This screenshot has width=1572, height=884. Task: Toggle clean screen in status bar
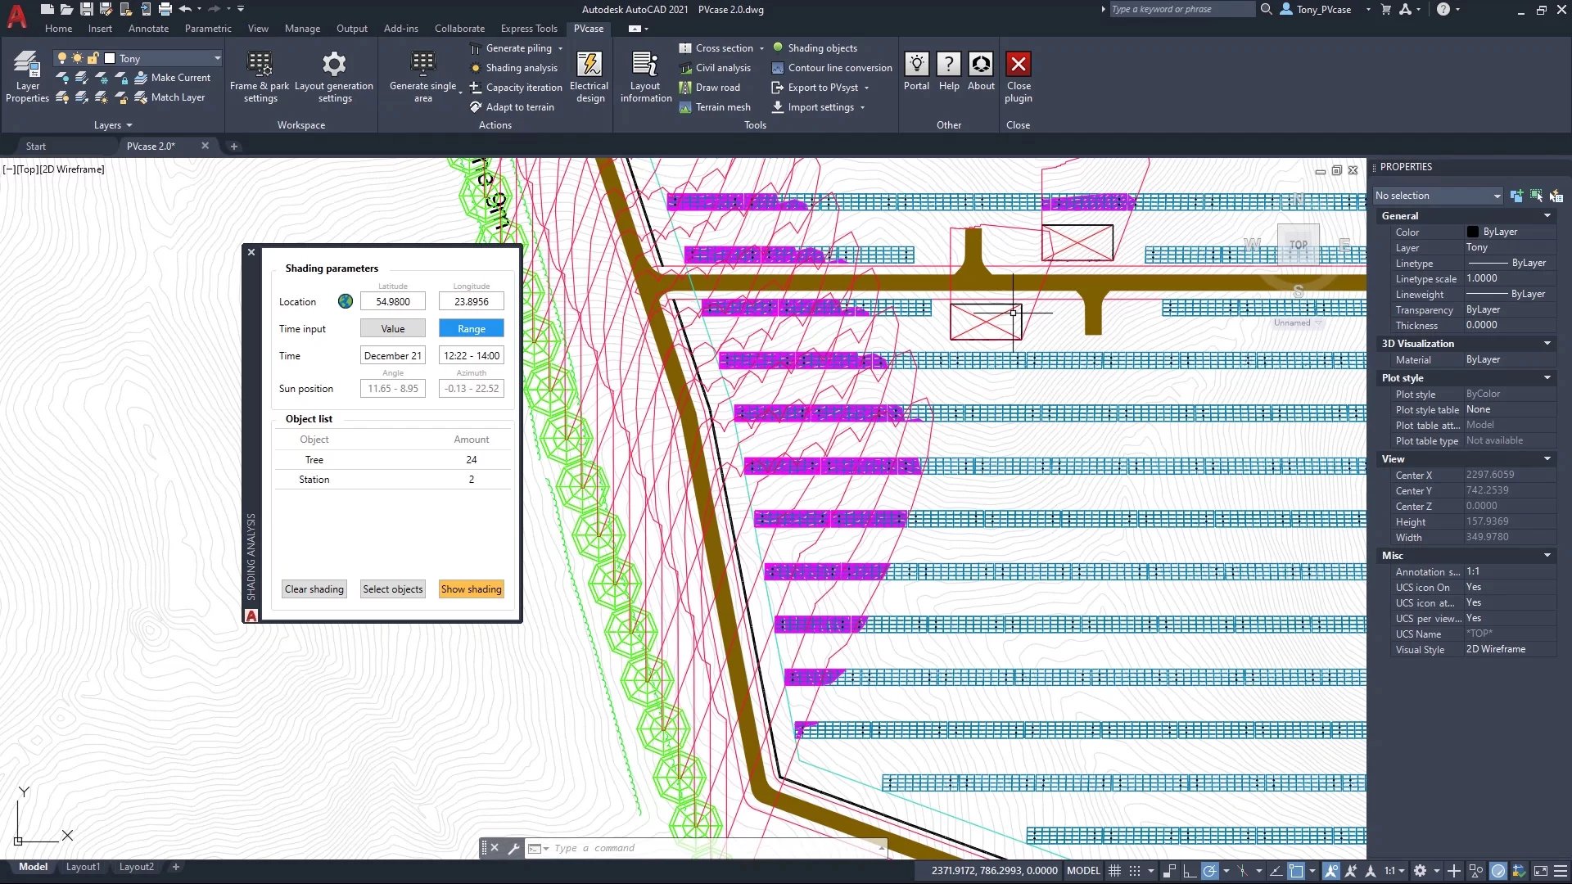click(x=1541, y=871)
